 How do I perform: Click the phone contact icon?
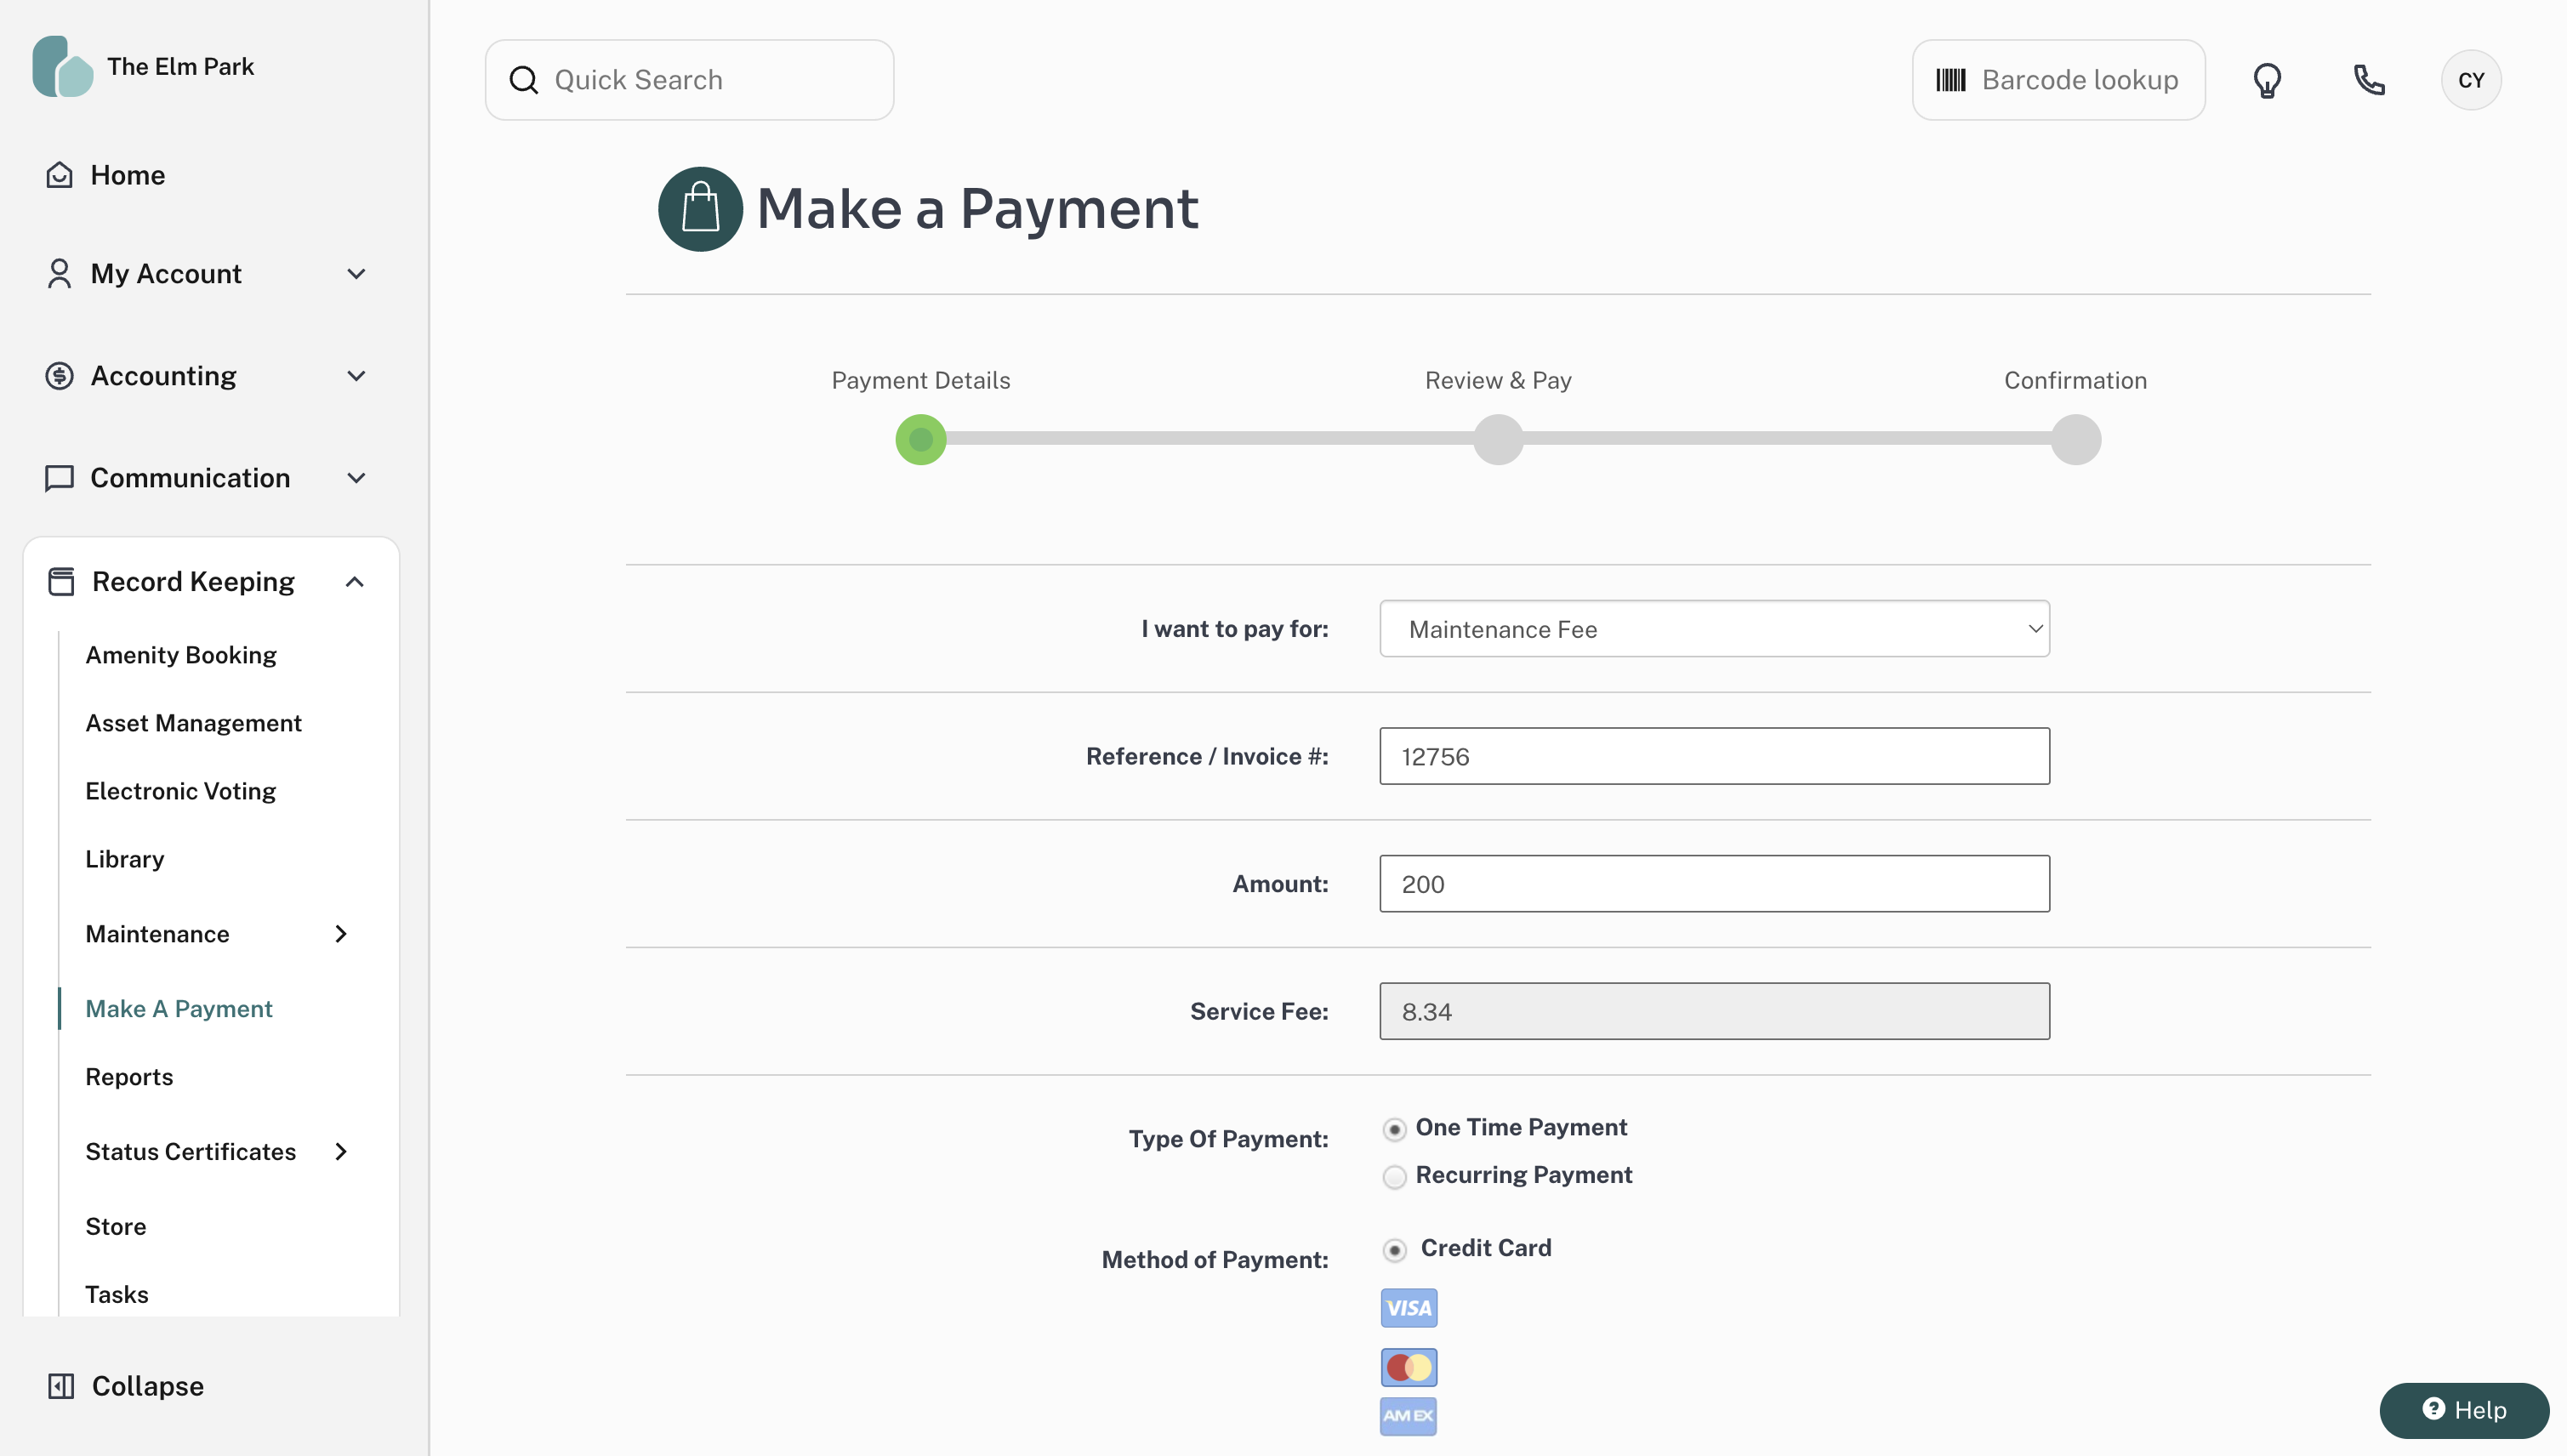(2369, 80)
